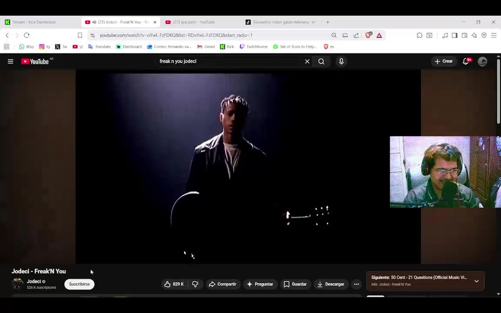Image resolution: width=501 pixels, height=313 pixels.
Task: Open the Translate bookmark
Action: pos(99,47)
